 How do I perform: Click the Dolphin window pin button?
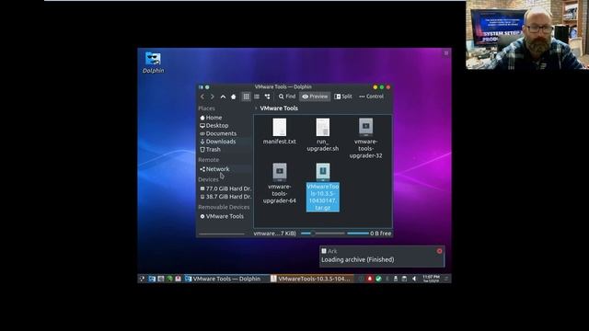click(x=207, y=87)
